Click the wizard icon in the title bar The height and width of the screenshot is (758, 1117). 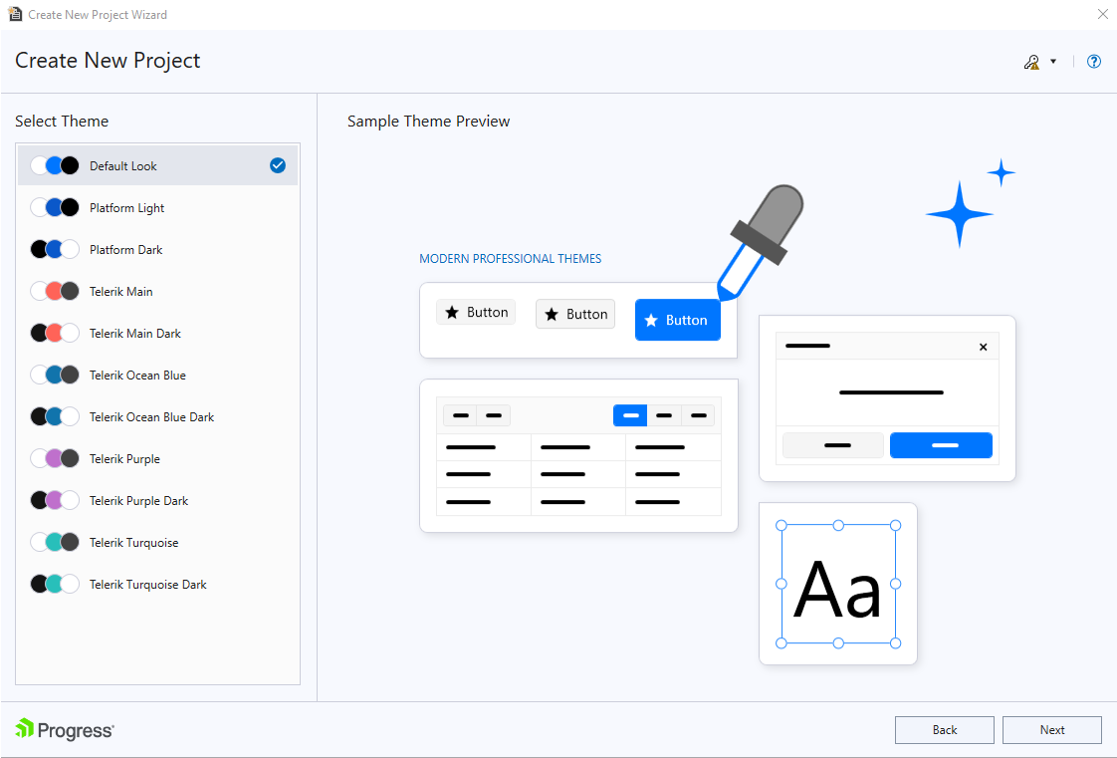pyautogui.click(x=17, y=14)
